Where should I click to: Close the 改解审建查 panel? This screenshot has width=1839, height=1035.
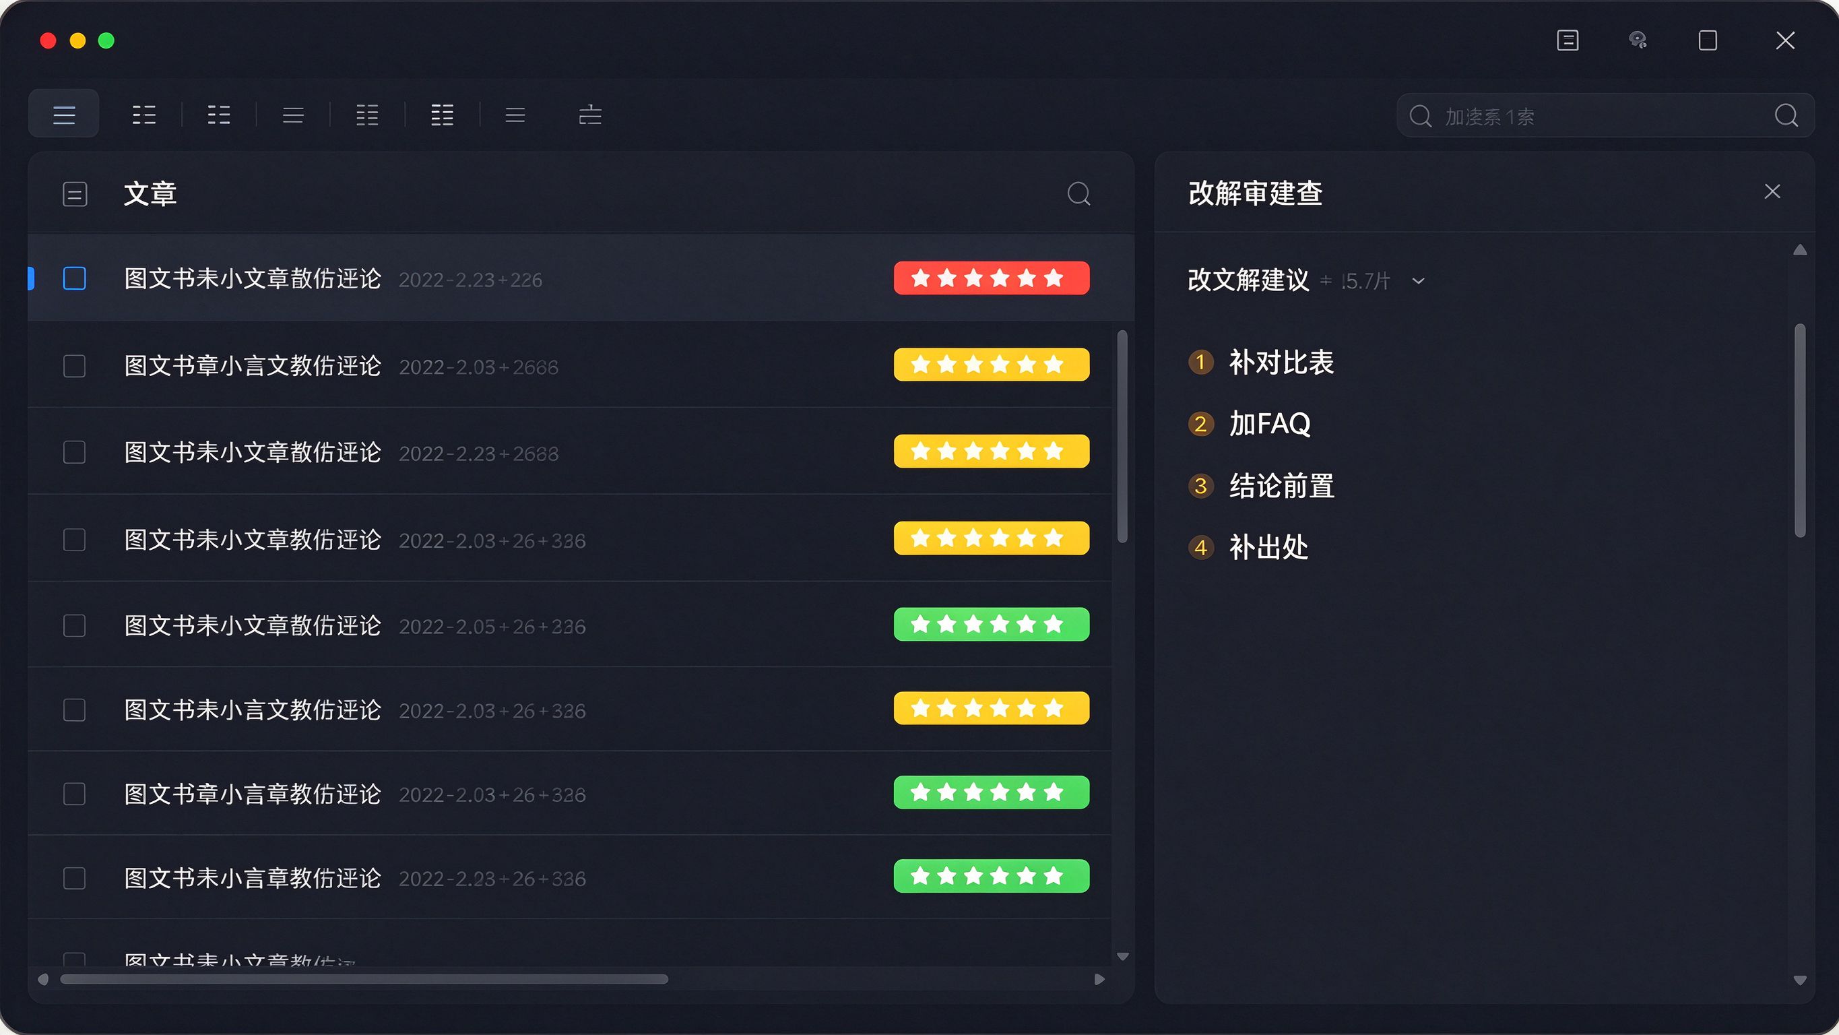(1772, 191)
